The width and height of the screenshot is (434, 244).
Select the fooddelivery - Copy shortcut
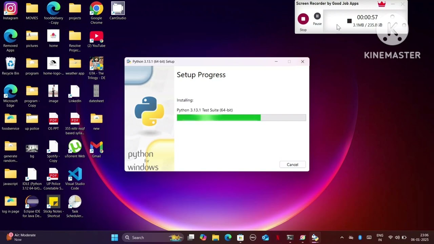tap(54, 13)
